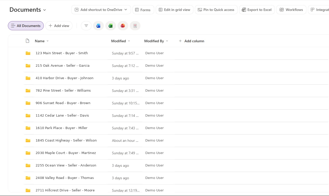Open folder 2255 Ocean View - Seller - Anderson

pos(66,165)
